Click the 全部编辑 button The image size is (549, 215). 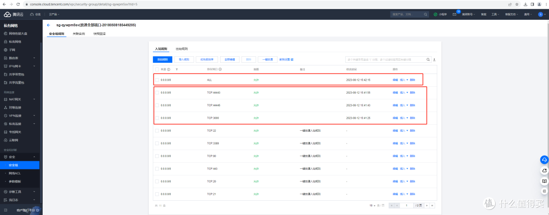pyautogui.click(x=230, y=60)
